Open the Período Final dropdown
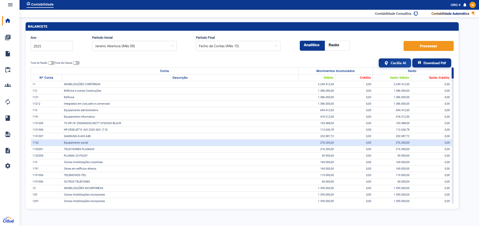The height and width of the screenshot is (226, 479). click(238, 46)
